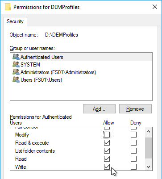The image size is (162, 179).
Task: Open the Security tab
Action: pyautogui.click(x=15, y=21)
